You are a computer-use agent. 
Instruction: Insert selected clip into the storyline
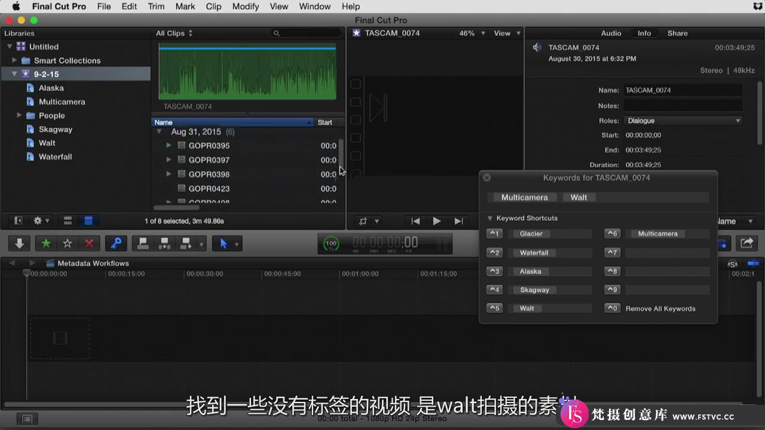(164, 243)
